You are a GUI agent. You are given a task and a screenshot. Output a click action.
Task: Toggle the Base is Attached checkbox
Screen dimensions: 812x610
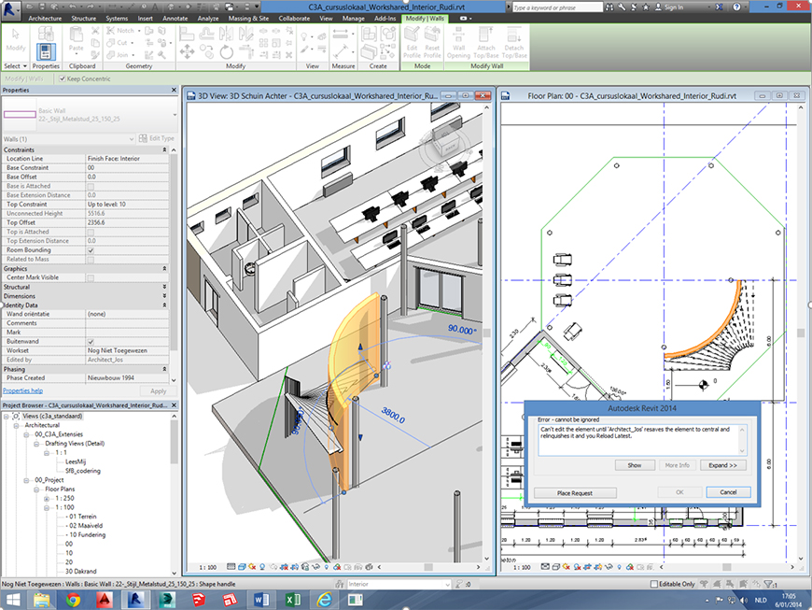[x=91, y=186]
